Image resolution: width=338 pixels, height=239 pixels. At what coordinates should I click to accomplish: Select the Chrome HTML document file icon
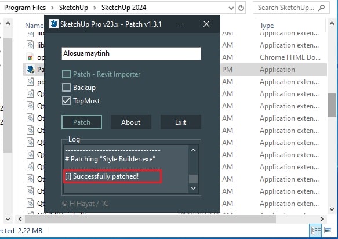point(30,57)
